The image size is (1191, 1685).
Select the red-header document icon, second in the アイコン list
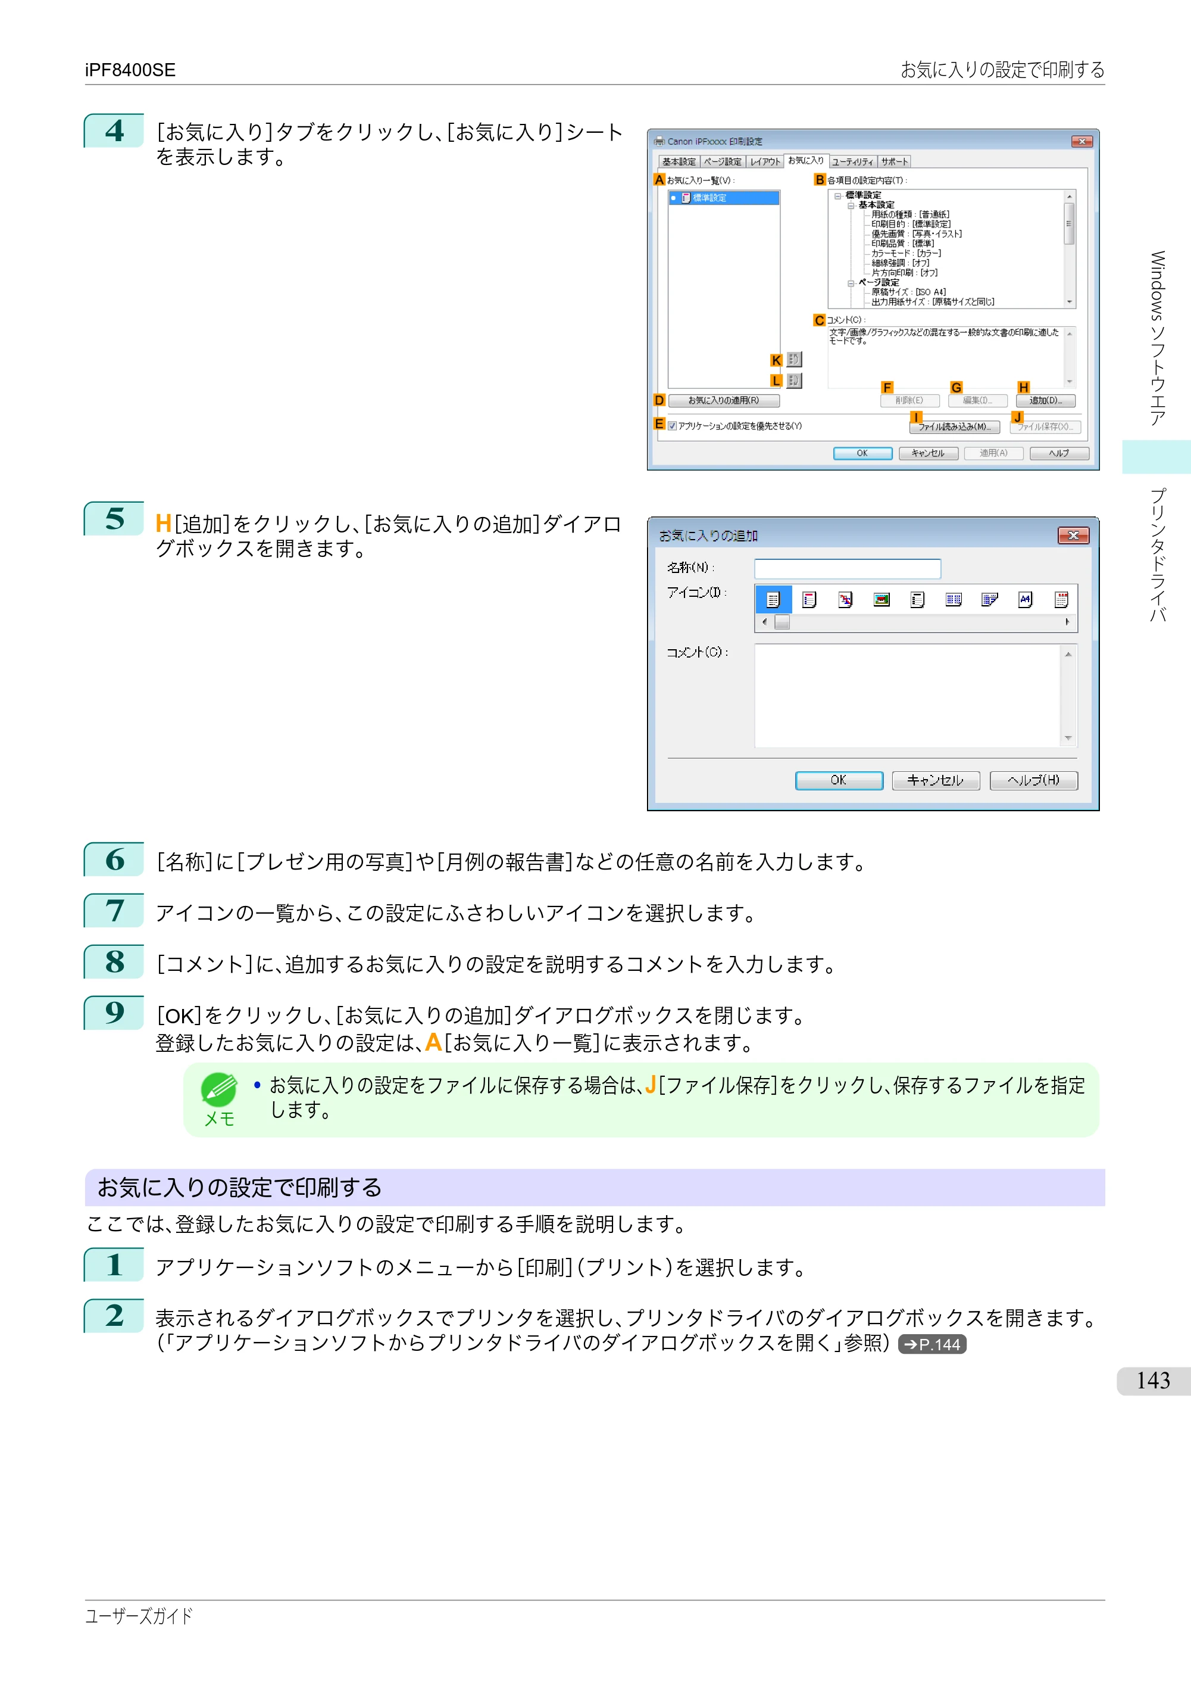[809, 600]
